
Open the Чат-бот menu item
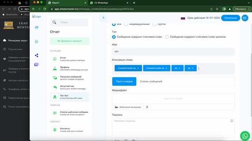[x=69, y=97]
